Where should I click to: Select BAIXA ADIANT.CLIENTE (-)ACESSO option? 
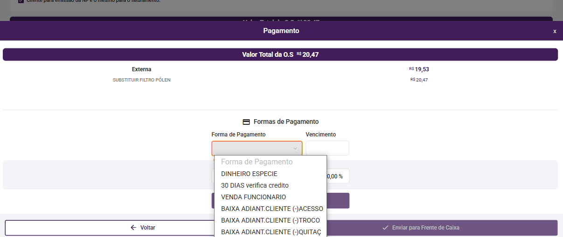tap(272, 209)
